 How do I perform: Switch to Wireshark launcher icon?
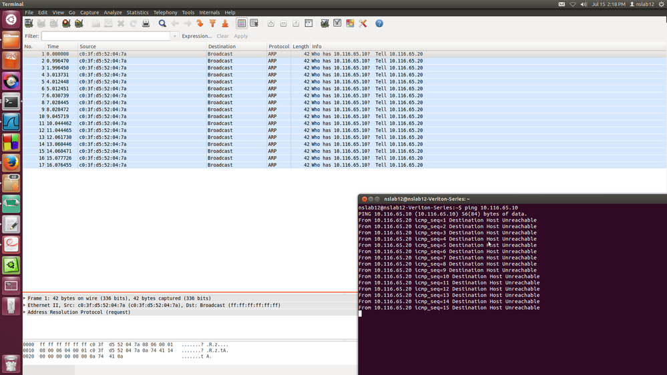(11, 122)
